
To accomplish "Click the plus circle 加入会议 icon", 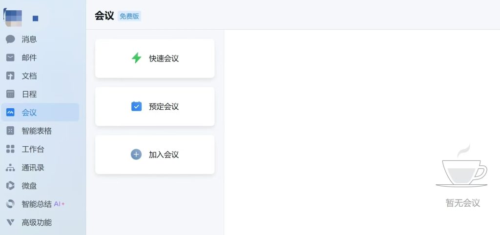I will point(136,155).
